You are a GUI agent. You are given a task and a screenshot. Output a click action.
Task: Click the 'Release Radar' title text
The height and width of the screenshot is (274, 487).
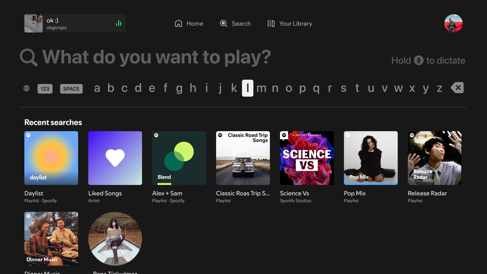(x=427, y=193)
